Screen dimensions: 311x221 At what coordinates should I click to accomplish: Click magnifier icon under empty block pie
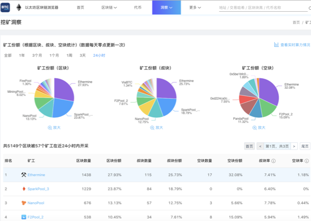click(254, 128)
